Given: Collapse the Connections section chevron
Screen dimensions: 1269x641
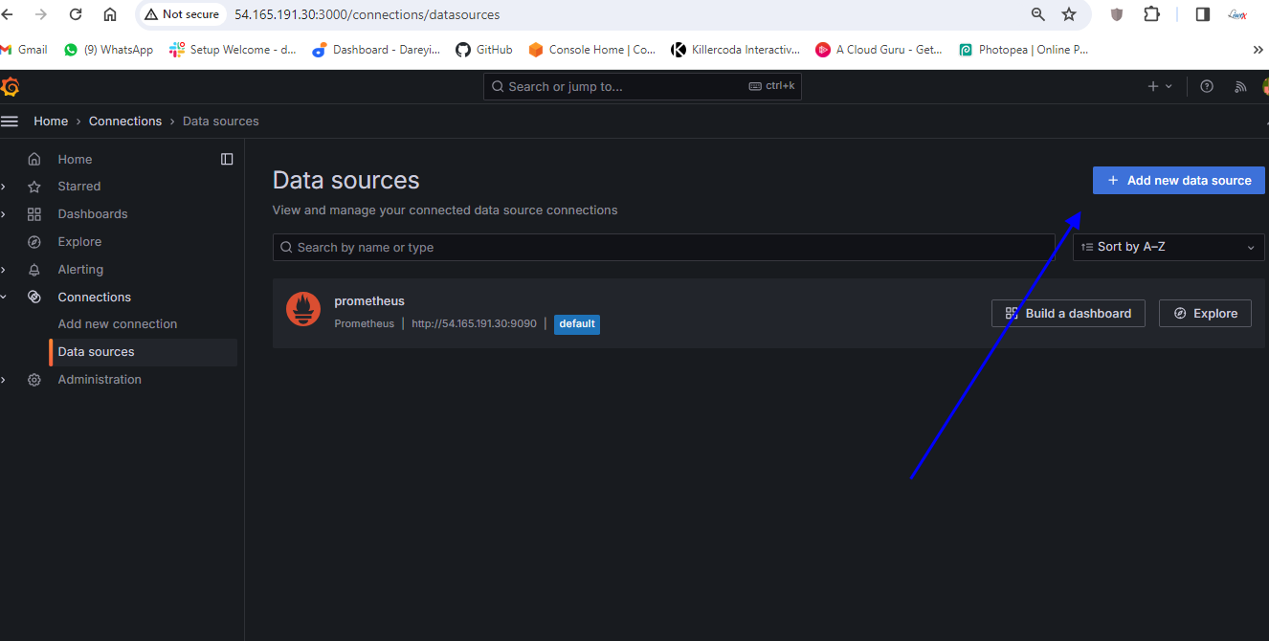Looking at the screenshot, I should point(4,297).
